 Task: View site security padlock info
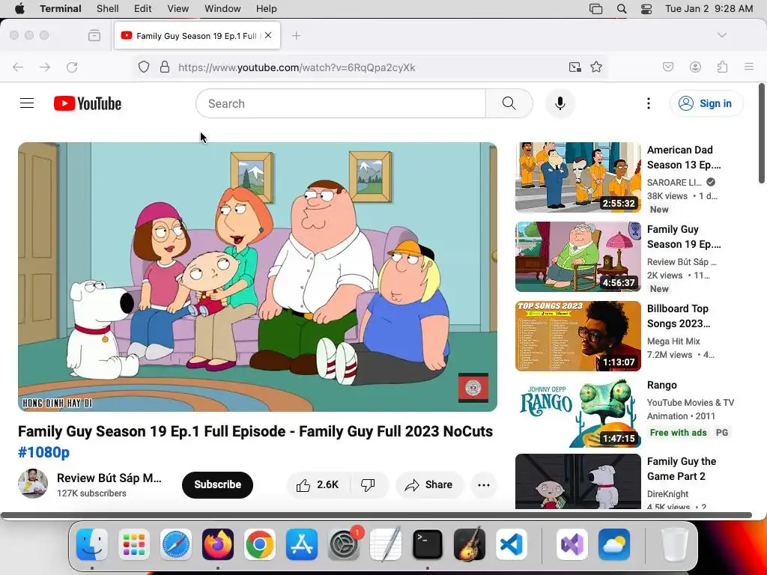(x=165, y=67)
